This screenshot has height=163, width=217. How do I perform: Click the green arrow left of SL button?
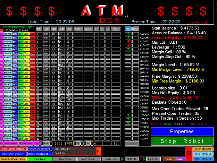click(x=85, y=144)
